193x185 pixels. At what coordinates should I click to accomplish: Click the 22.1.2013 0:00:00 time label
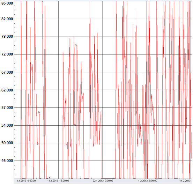(x=103, y=181)
